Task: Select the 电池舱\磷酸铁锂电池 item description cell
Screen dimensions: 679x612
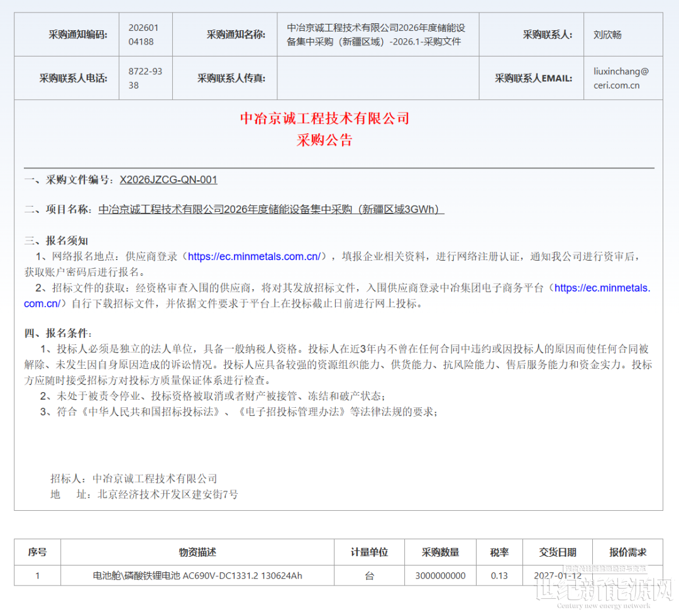Action: point(197,576)
